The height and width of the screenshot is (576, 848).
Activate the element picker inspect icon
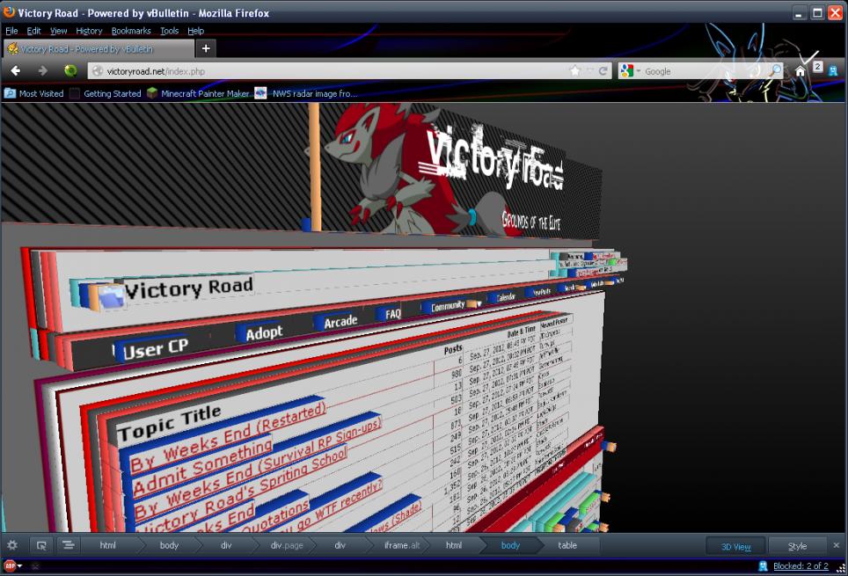[40, 546]
